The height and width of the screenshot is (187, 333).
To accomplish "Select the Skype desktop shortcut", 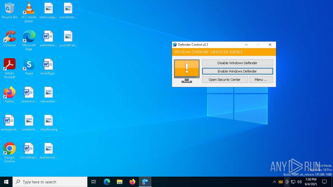I will 29,67.
